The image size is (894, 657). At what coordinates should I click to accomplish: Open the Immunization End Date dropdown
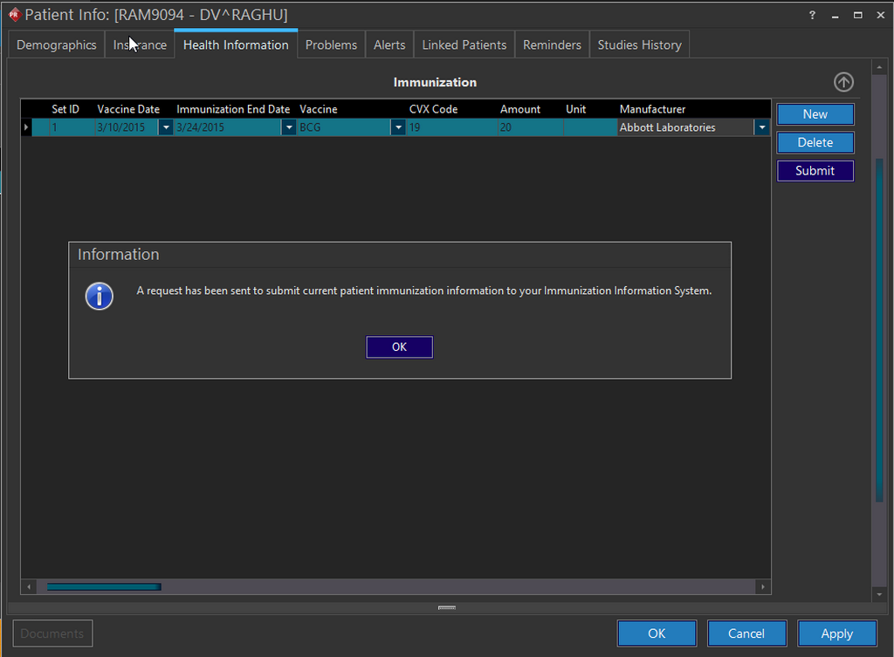(288, 127)
